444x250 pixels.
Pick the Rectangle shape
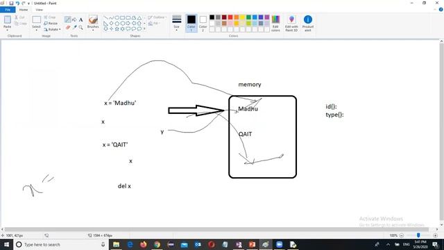[x=122, y=18]
